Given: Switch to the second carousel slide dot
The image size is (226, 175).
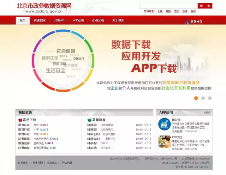Looking at the screenshot, I should pyautogui.click(x=203, y=98).
